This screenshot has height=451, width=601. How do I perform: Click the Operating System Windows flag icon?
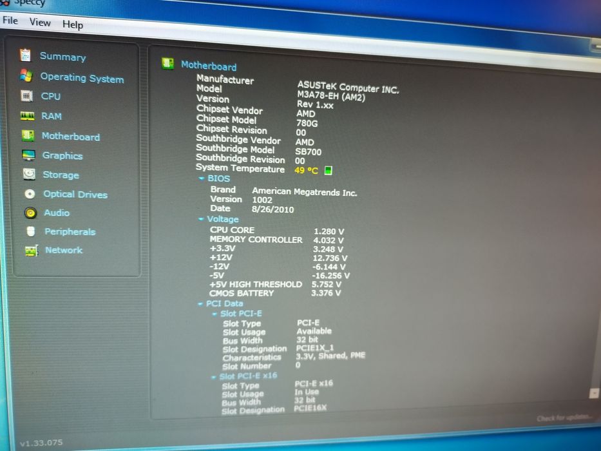coord(26,75)
